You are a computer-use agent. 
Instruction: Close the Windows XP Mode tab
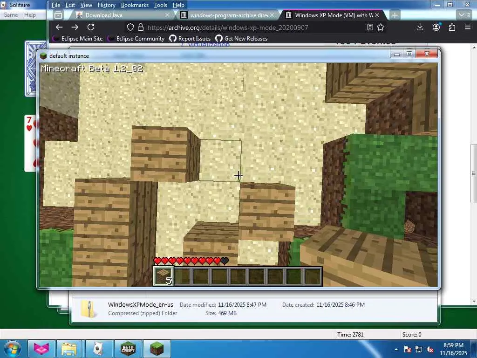pyautogui.click(x=377, y=15)
